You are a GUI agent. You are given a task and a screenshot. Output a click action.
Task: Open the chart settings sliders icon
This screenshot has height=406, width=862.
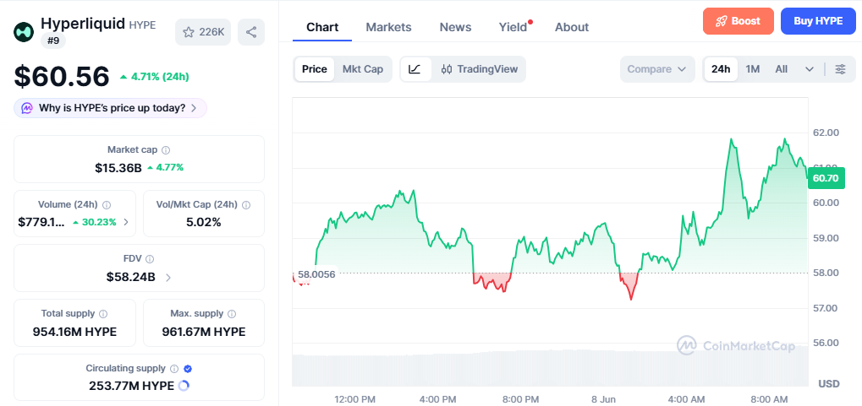pyautogui.click(x=840, y=69)
